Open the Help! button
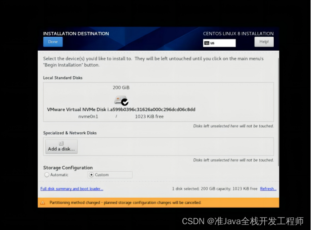 [264, 42]
